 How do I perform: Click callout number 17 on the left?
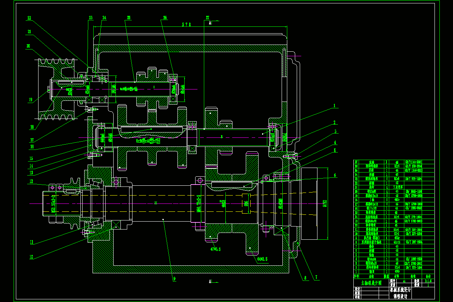point(33,140)
